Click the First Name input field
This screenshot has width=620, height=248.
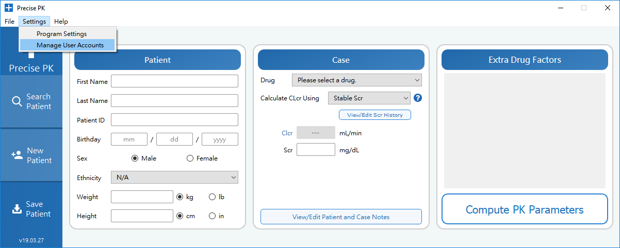[174, 81]
